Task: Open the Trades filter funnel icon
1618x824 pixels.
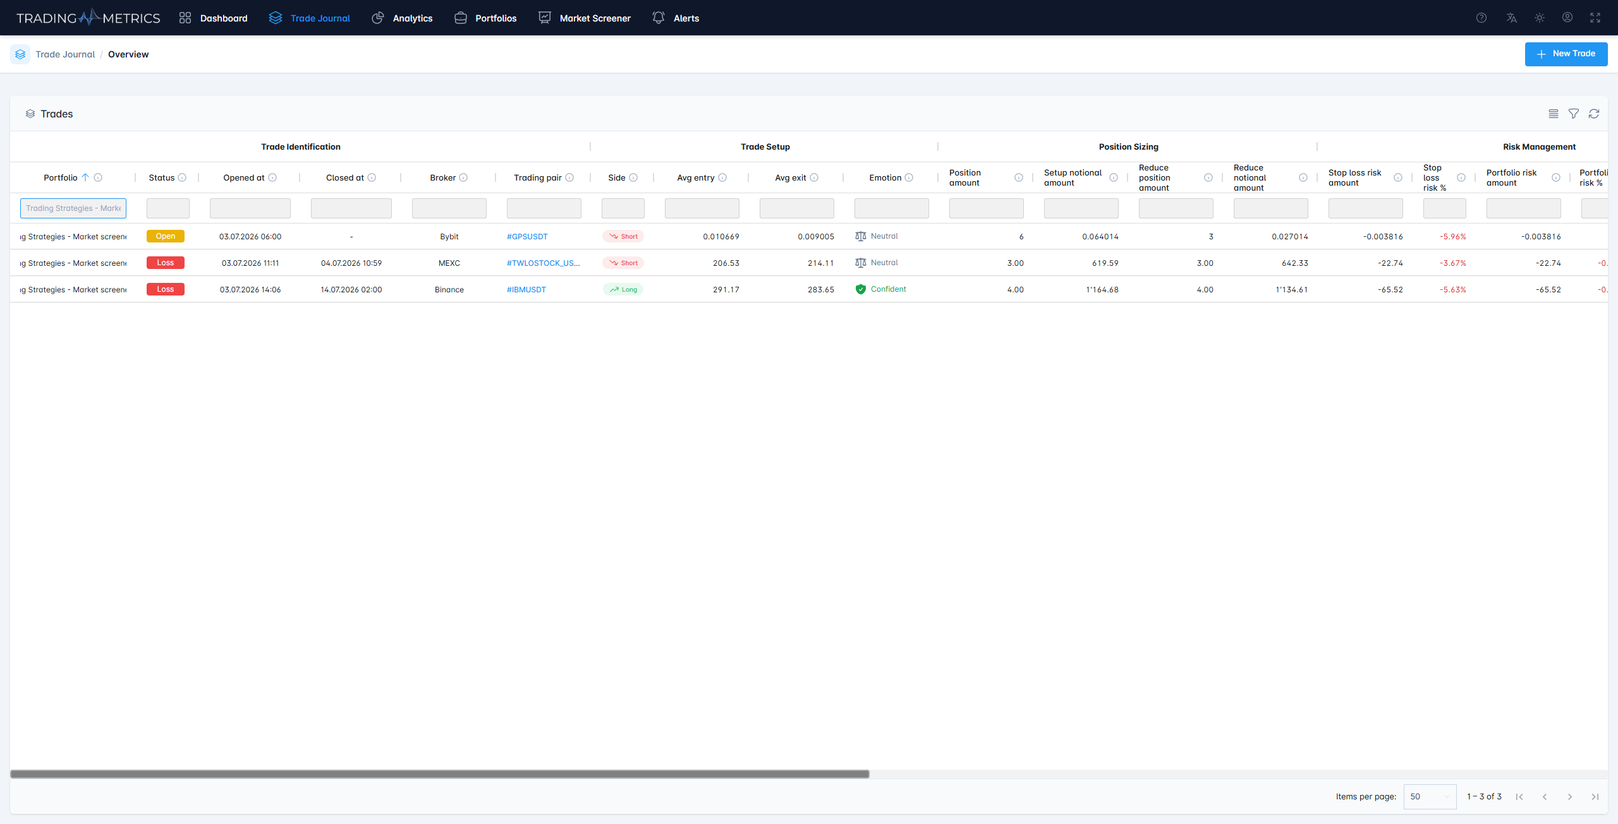Action: tap(1573, 114)
